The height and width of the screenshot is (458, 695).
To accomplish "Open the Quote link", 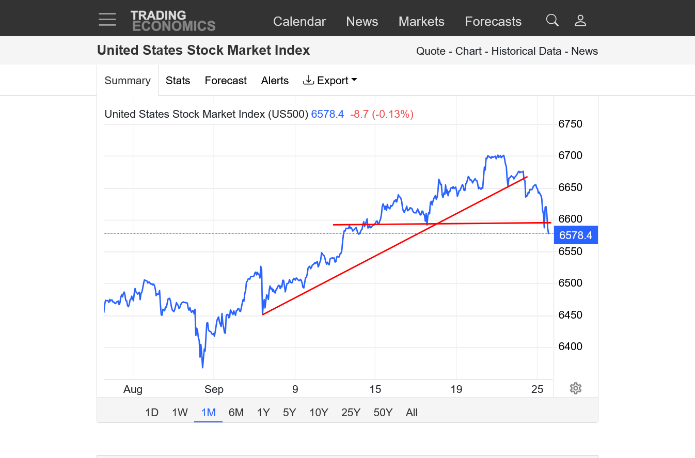I will point(431,51).
